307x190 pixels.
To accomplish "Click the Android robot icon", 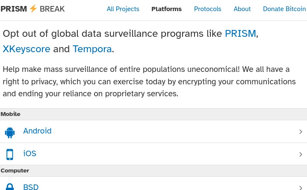I will [9, 132].
